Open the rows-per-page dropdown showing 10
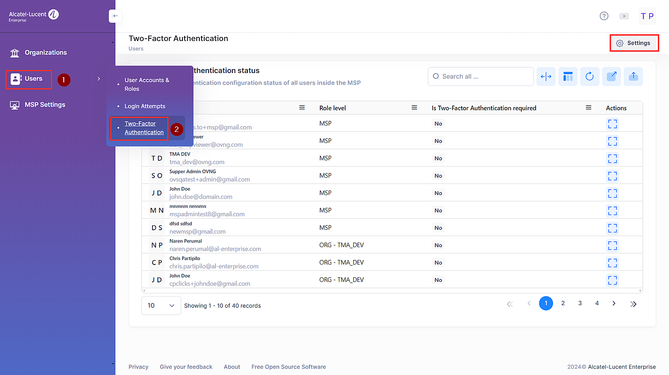 click(x=161, y=306)
